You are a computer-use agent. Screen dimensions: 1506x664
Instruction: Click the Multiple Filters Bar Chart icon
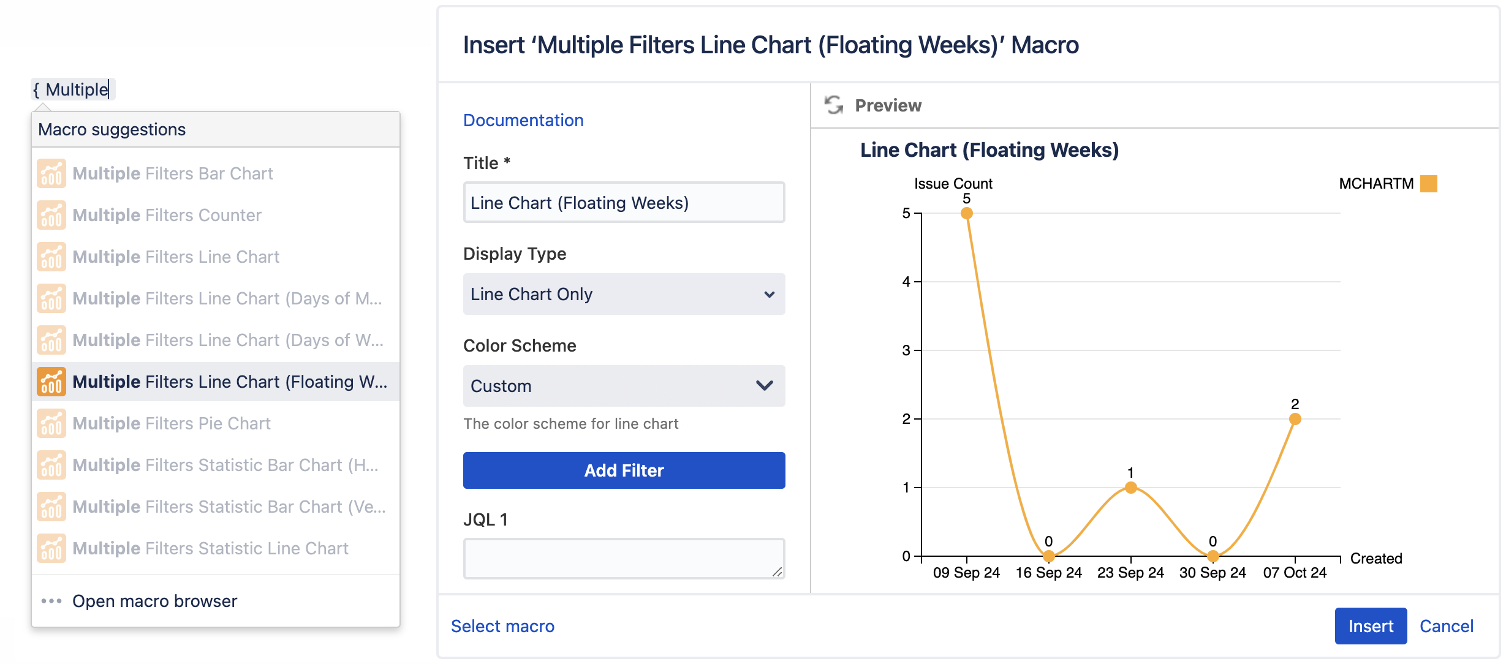pos(52,173)
